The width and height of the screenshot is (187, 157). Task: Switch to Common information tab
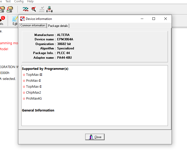33,25
